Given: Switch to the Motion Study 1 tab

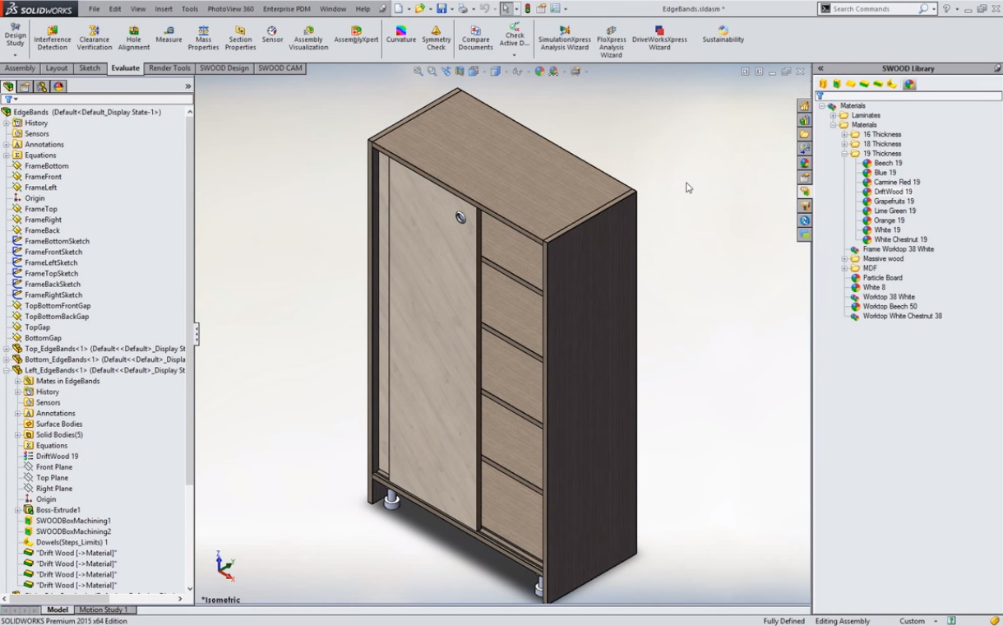Looking at the screenshot, I should [104, 610].
